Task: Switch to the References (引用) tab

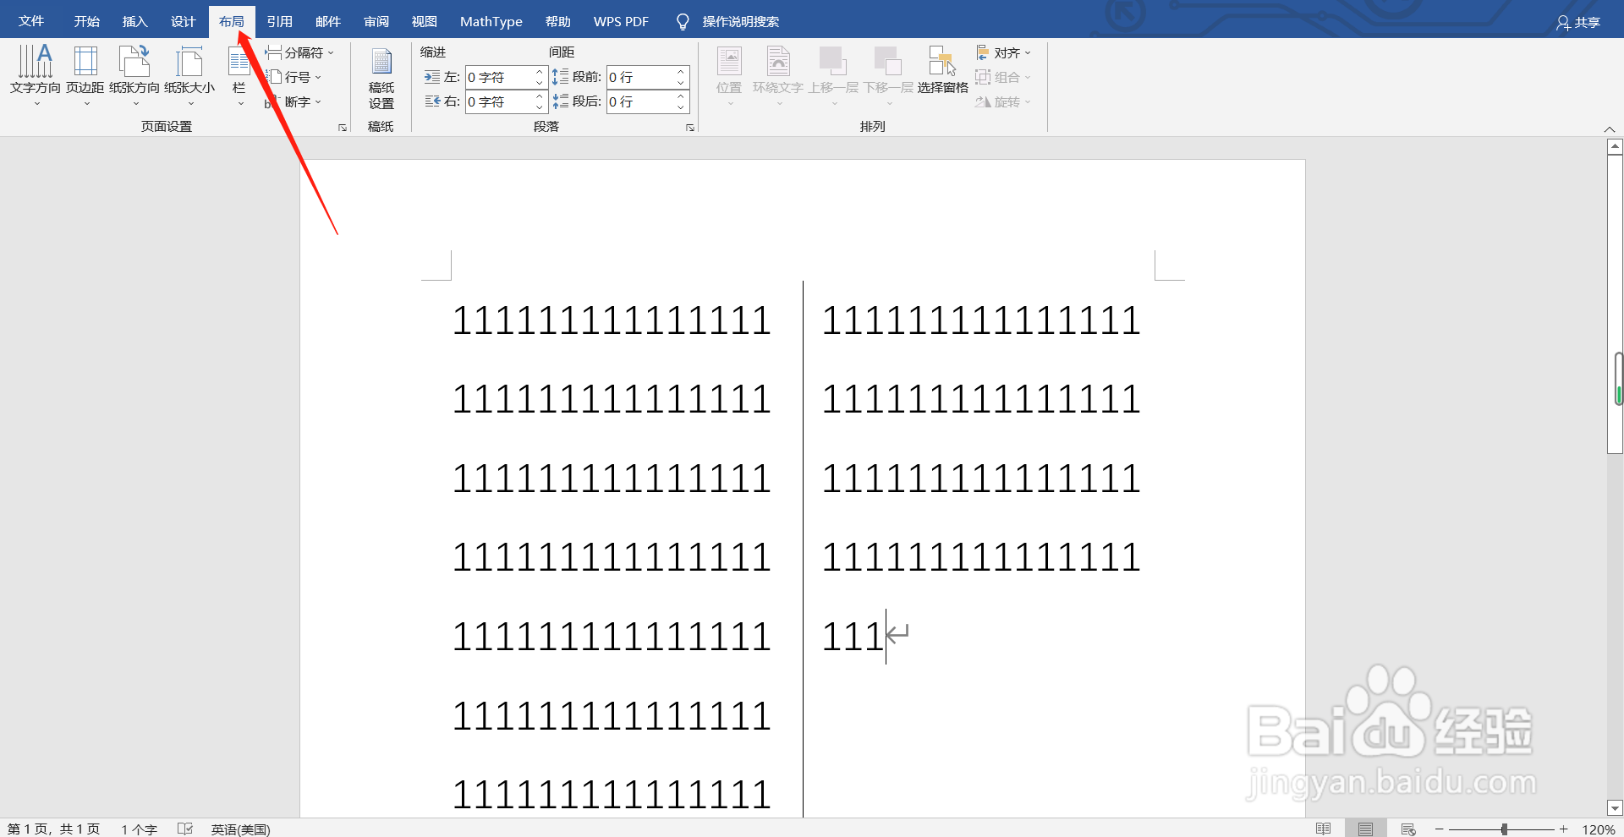Action: (x=279, y=21)
